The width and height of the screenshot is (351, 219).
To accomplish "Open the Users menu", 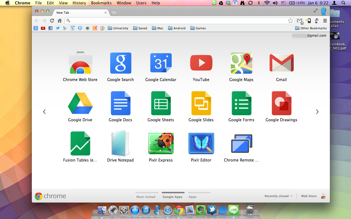I will coord(141,3).
